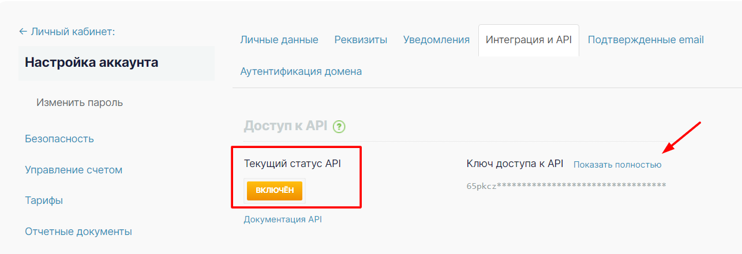Open the Подтвержденные email tab

point(646,40)
